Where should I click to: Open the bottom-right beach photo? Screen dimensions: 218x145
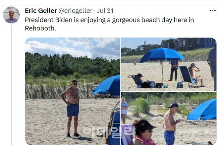click(169, 119)
